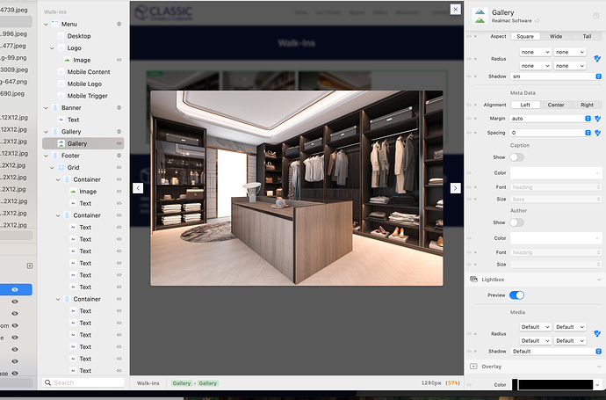Click the Banner Text layer icon
The image size is (606, 400).
(61, 120)
